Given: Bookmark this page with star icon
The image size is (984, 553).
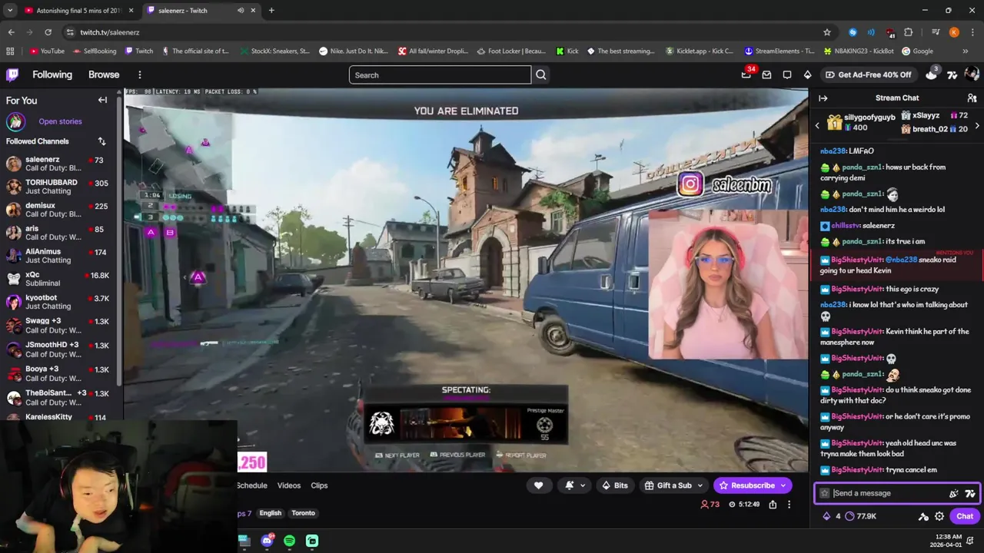Looking at the screenshot, I should tap(827, 32).
